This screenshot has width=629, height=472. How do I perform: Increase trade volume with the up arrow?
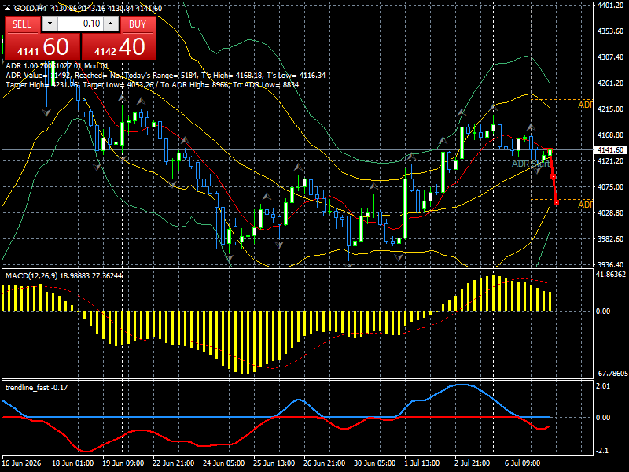point(111,24)
